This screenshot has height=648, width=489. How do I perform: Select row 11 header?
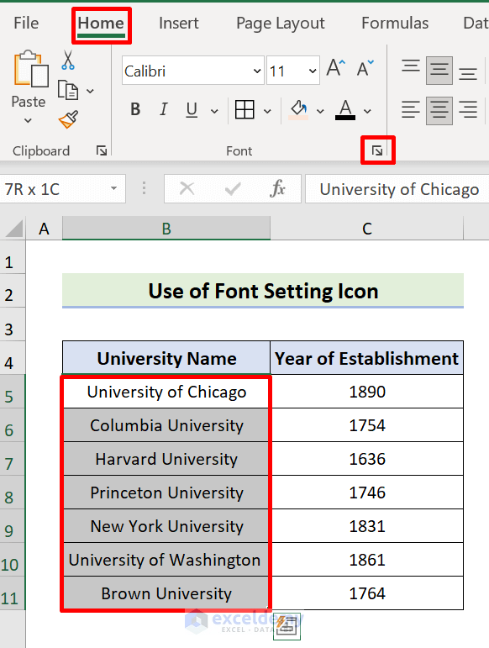tap(13, 593)
